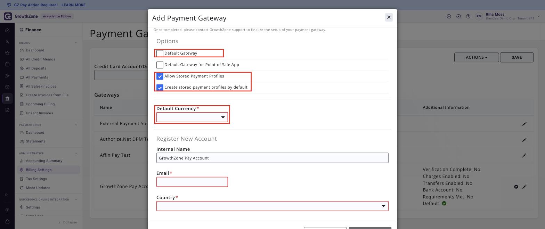Viewport: 545px width, 229px height.
Task: Open the gear Setup icon in rail
Action: (x=7, y=210)
